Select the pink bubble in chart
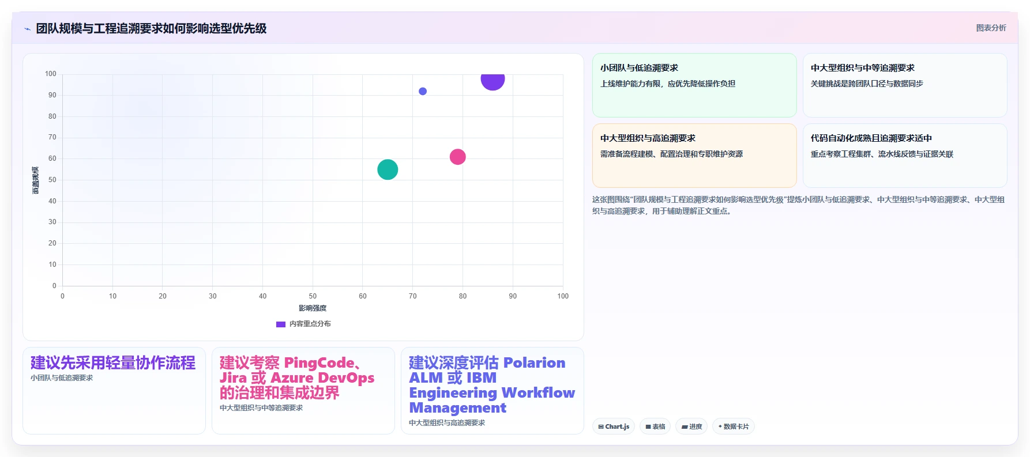The image size is (1030, 457). (457, 157)
